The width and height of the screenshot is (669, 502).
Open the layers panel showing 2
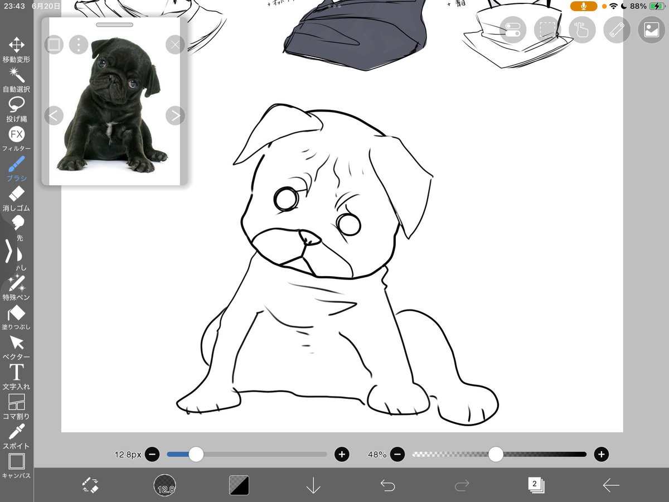click(536, 485)
